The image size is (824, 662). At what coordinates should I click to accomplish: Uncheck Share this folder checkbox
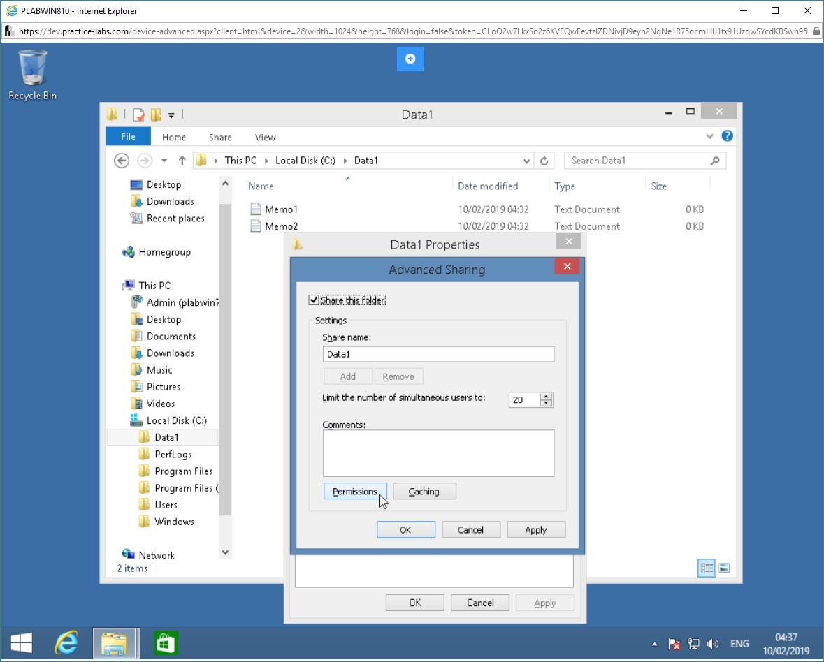point(314,300)
